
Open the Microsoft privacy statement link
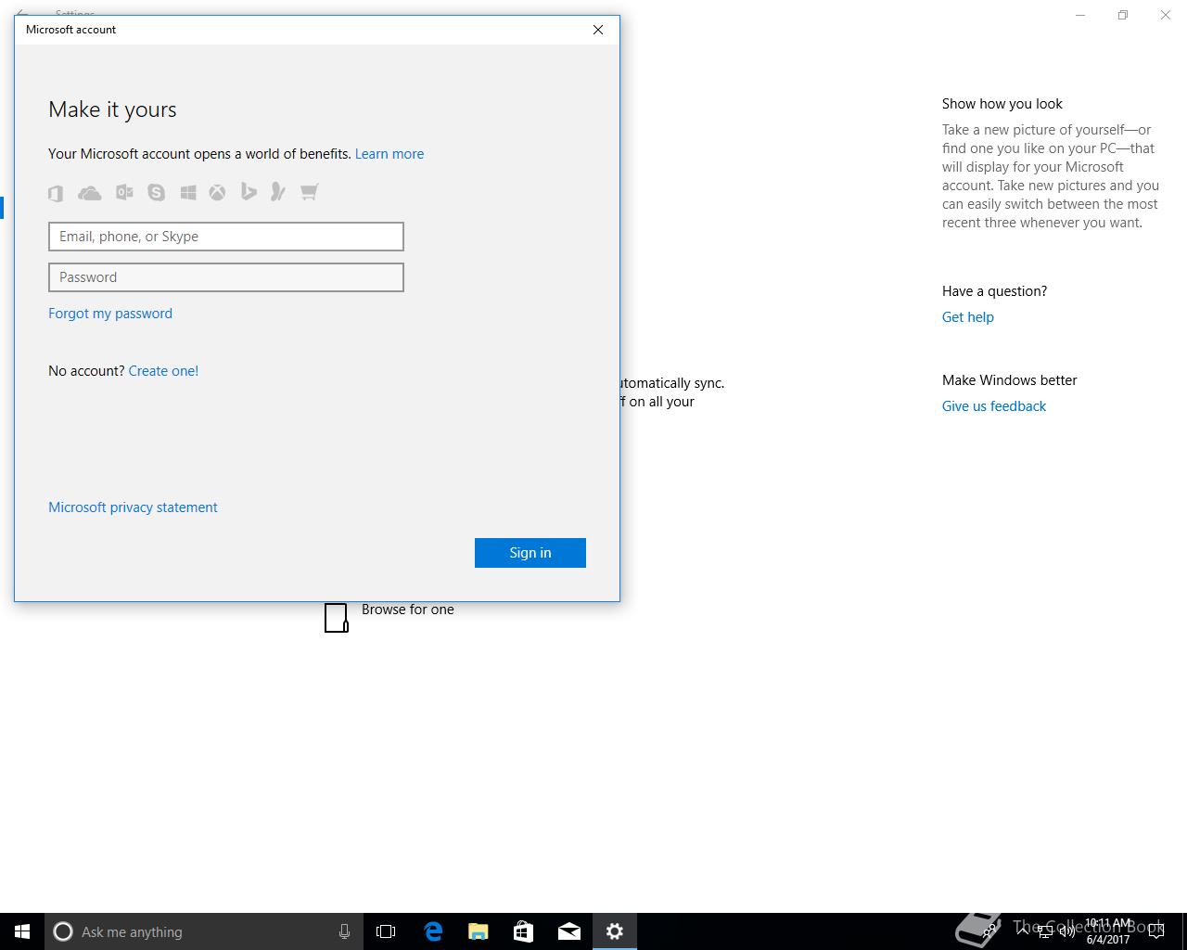tap(133, 507)
